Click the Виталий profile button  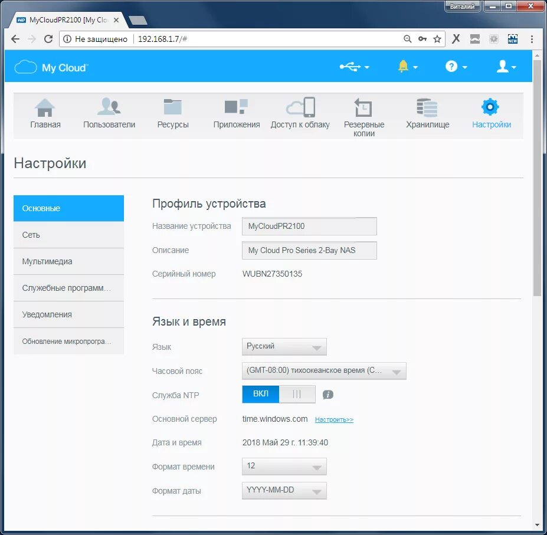462,6
